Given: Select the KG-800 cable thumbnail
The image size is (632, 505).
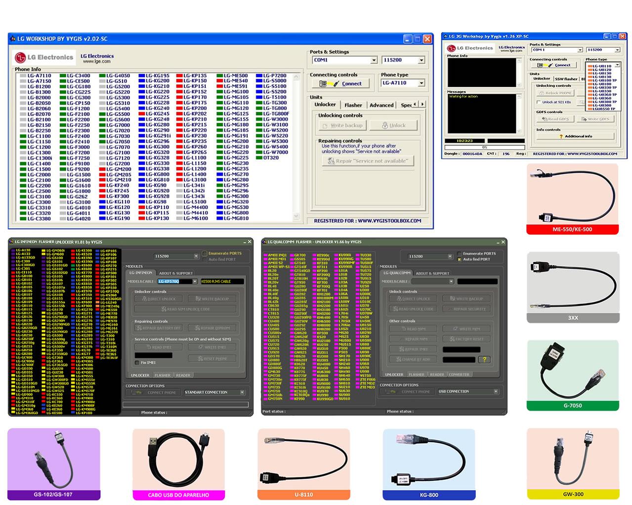Looking at the screenshot, I should click(429, 465).
